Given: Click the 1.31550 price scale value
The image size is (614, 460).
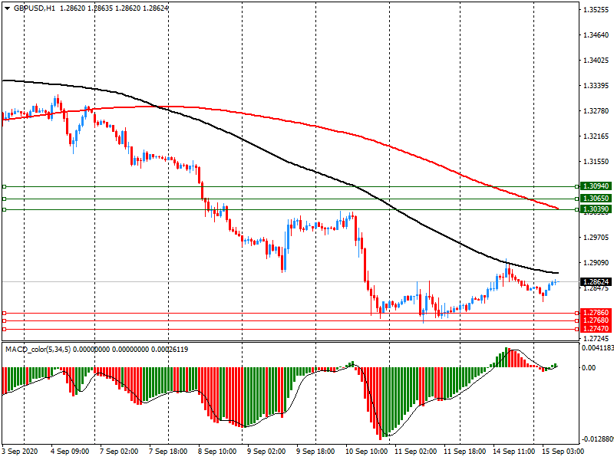Looking at the screenshot, I should point(596,162).
